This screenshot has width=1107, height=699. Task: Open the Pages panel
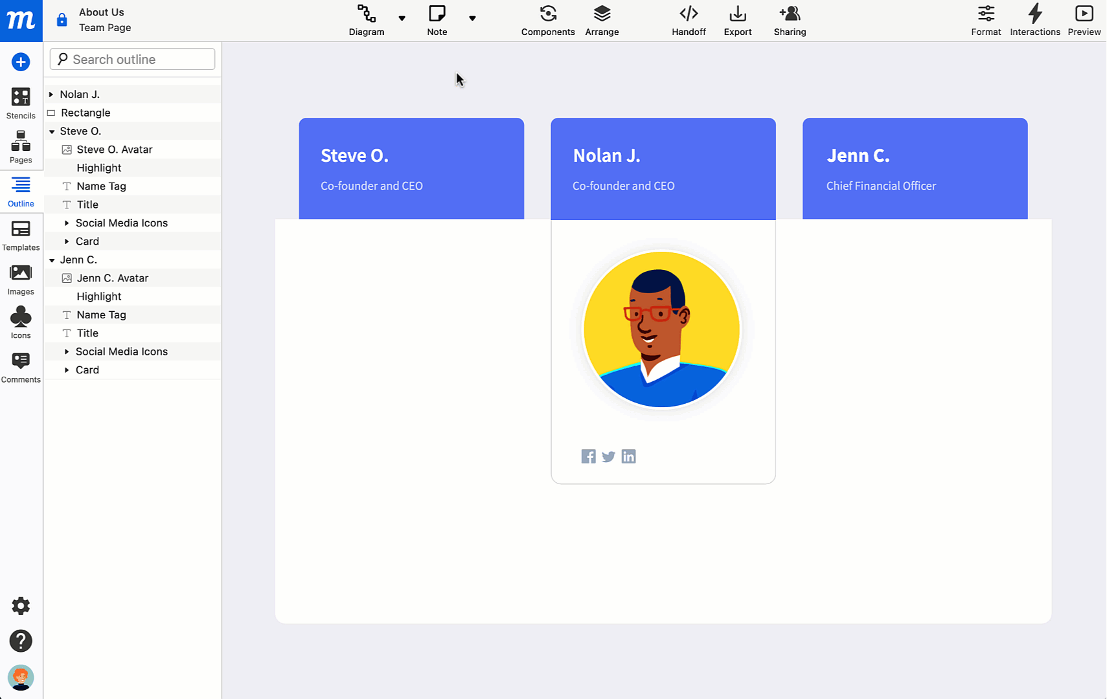(x=21, y=148)
